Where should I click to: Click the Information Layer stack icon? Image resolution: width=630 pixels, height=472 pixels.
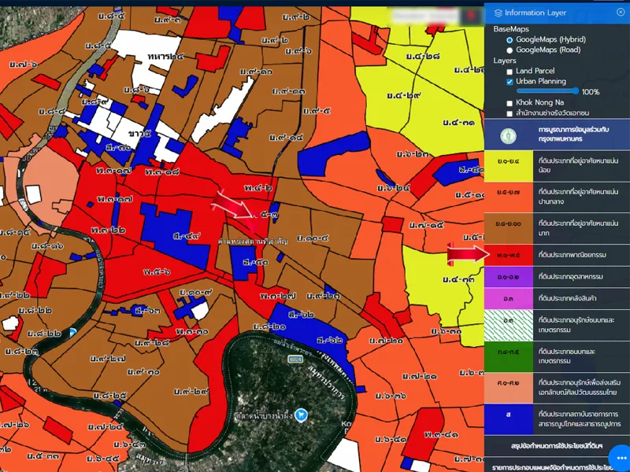pyautogui.click(x=498, y=13)
